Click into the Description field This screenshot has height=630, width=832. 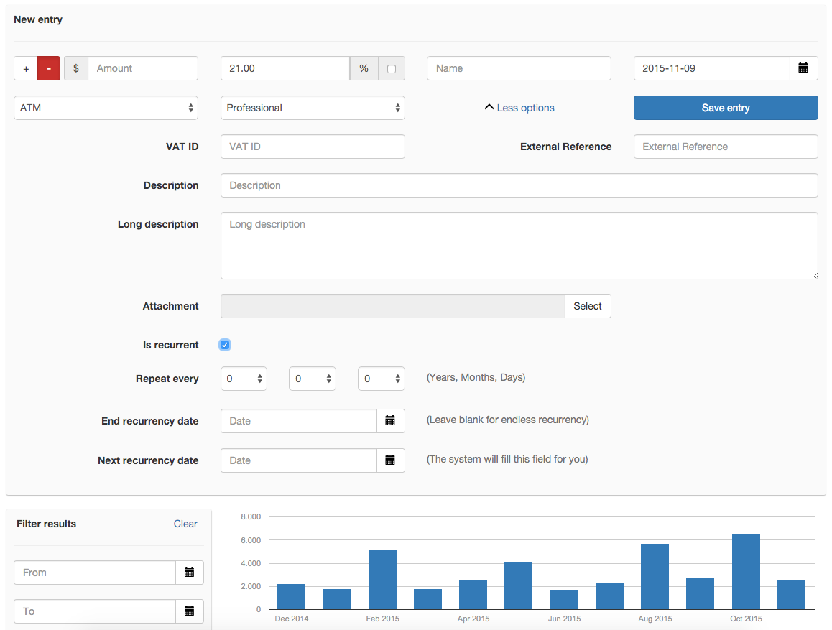(519, 185)
